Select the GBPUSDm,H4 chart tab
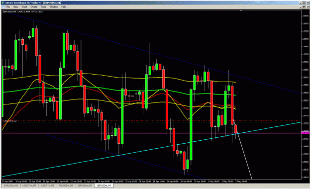This screenshot has height=189, width=311. [104, 186]
